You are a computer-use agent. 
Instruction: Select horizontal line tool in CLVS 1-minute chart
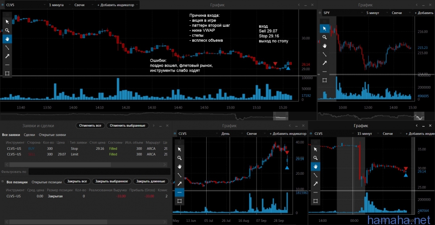point(7,65)
